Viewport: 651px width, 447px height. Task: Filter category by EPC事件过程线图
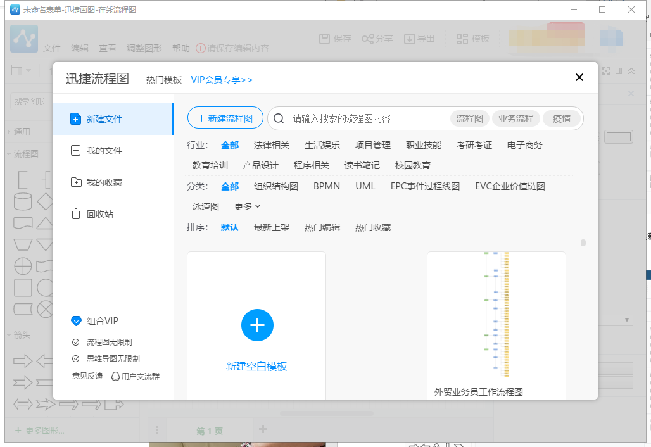(425, 186)
